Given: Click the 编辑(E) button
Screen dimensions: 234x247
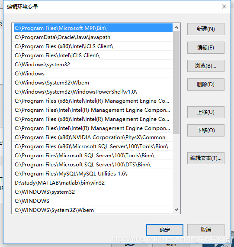Looking at the screenshot, I should tap(206, 48).
